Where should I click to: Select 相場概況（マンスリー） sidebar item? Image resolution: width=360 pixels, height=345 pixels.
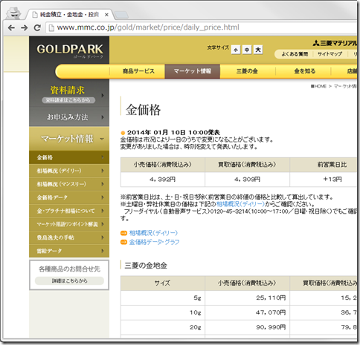point(69,184)
